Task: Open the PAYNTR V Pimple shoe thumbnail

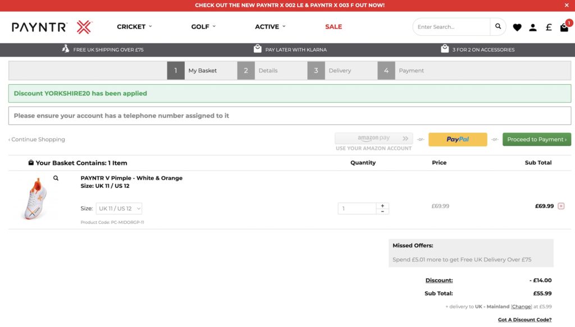Action: click(35, 199)
